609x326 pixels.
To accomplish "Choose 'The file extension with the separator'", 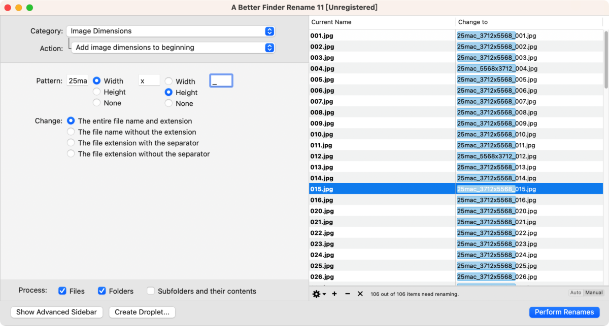I will [71, 143].
